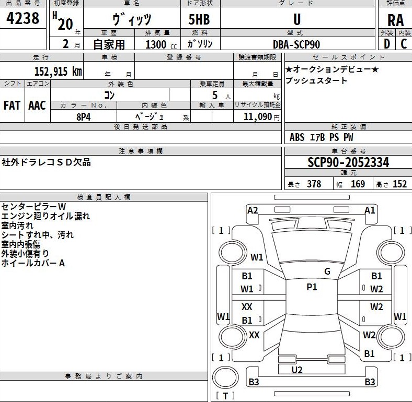Click the G mark on windshield
The image size is (412, 402).
pos(327,271)
